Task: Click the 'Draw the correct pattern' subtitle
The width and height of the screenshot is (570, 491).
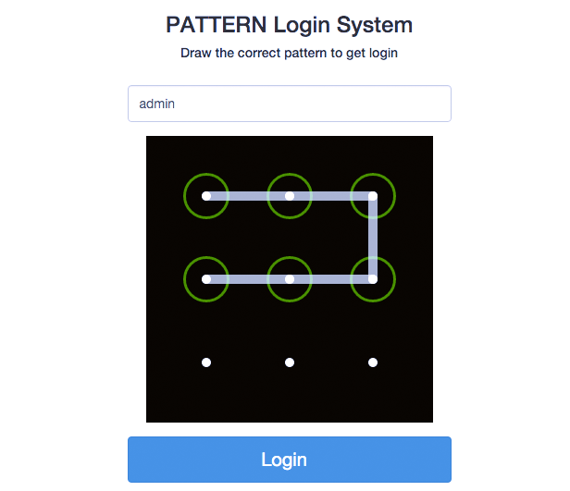Action: (x=290, y=53)
